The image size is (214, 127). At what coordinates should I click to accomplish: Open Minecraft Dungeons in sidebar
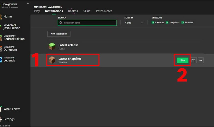[10, 49]
